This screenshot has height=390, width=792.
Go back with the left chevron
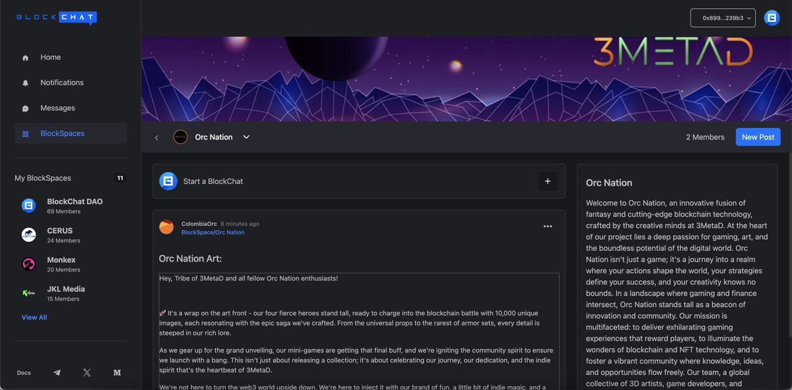click(156, 138)
